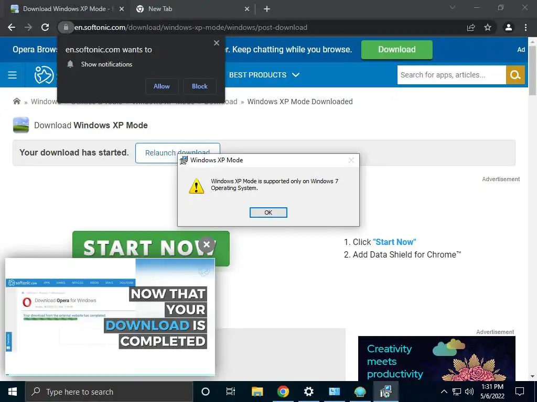Screen dimensions: 537x402
Task: Click the share page icon in address bar
Action: [471, 27]
